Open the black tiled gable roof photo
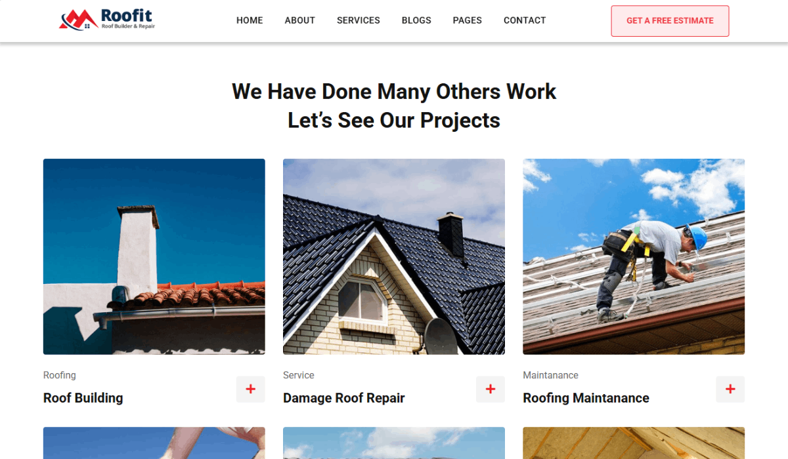The height and width of the screenshot is (459, 788). click(x=394, y=256)
